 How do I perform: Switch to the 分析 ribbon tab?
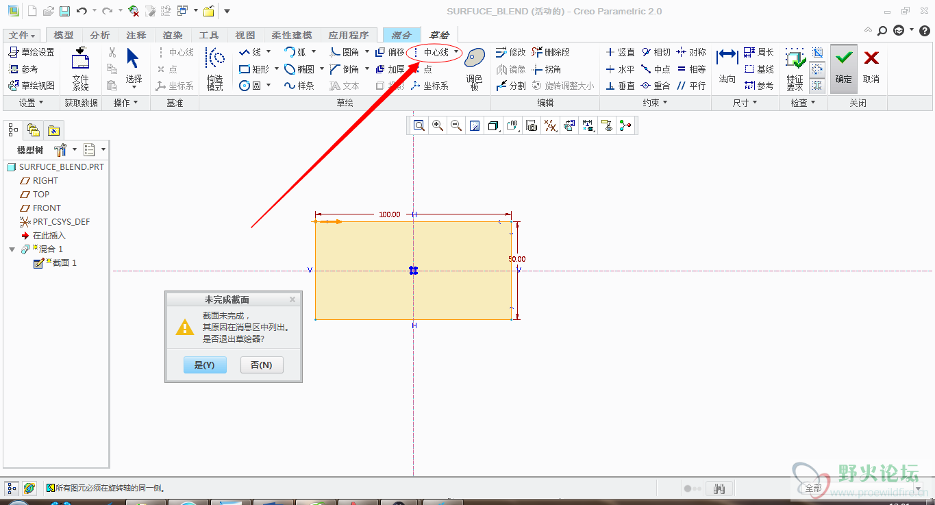pyautogui.click(x=100, y=36)
